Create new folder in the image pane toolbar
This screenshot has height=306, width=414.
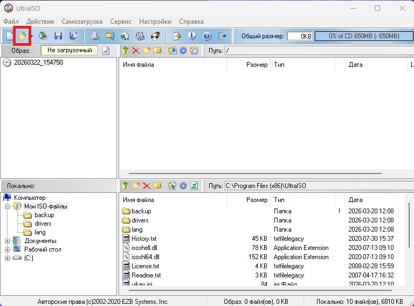pos(147,51)
